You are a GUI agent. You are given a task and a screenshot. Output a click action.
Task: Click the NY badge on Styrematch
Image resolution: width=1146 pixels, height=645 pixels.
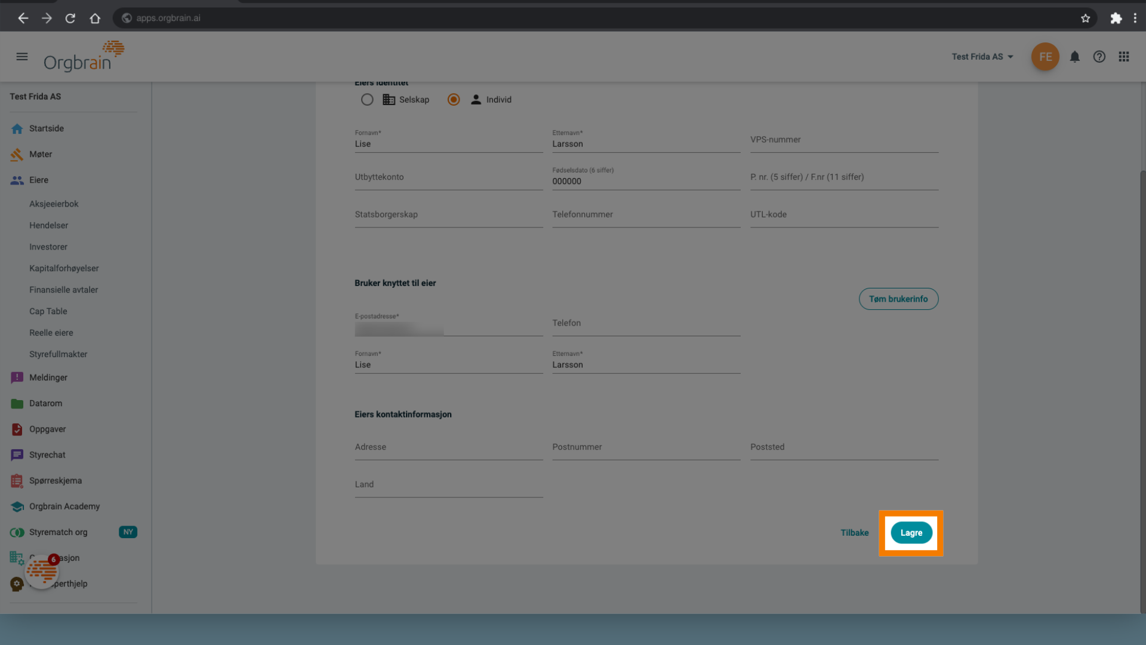(x=128, y=532)
